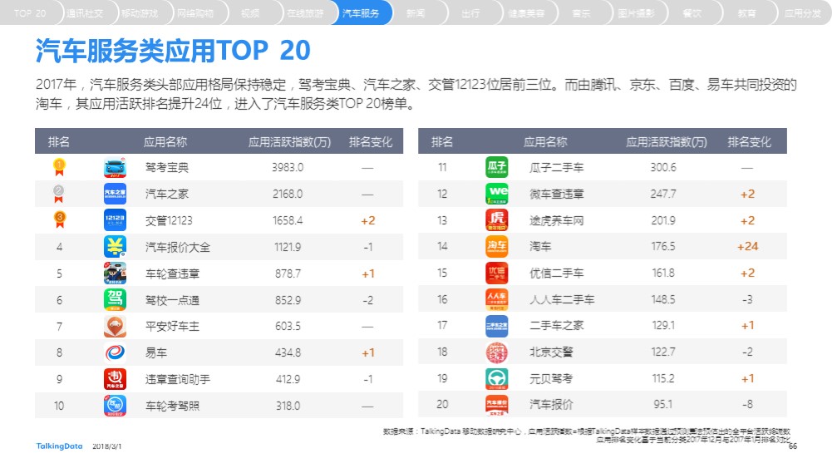Screen dimensions: 832x468
Task: Switch to the 出行 tab
Action: click(x=471, y=13)
